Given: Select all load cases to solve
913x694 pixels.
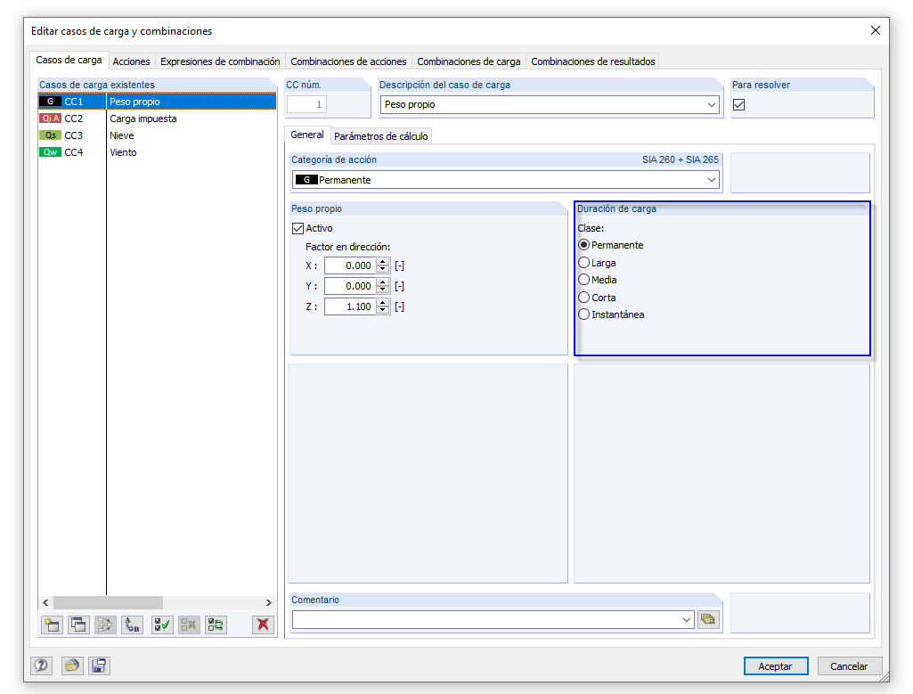Looking at the screenshot, I should coord(162,625).
